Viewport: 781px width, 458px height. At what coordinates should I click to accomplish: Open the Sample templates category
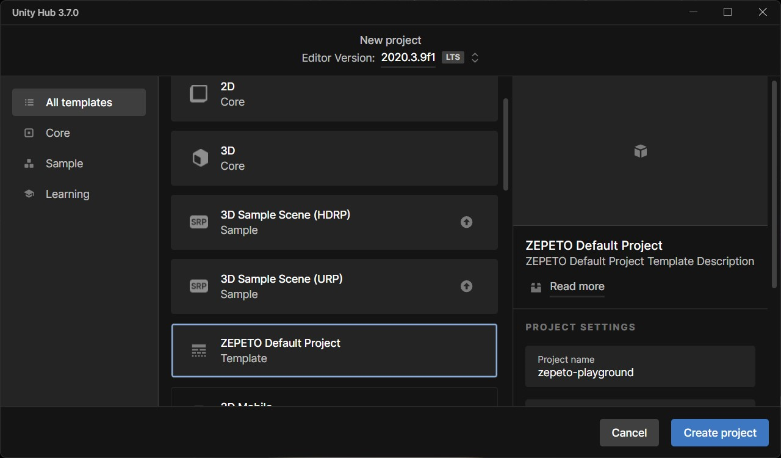tap(79, 164)
